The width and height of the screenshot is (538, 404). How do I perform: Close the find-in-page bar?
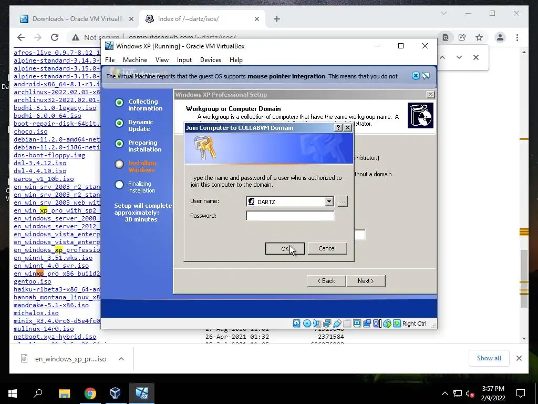(476, 57)
